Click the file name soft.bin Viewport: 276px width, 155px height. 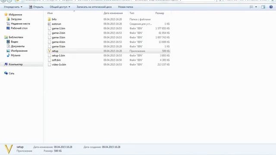pyautogui.click(x=56, y=60)
